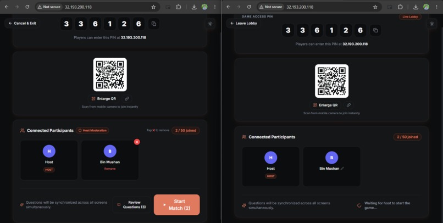Click Not secure badge in right window
443x223 pixels.
(x=271, y=7)
